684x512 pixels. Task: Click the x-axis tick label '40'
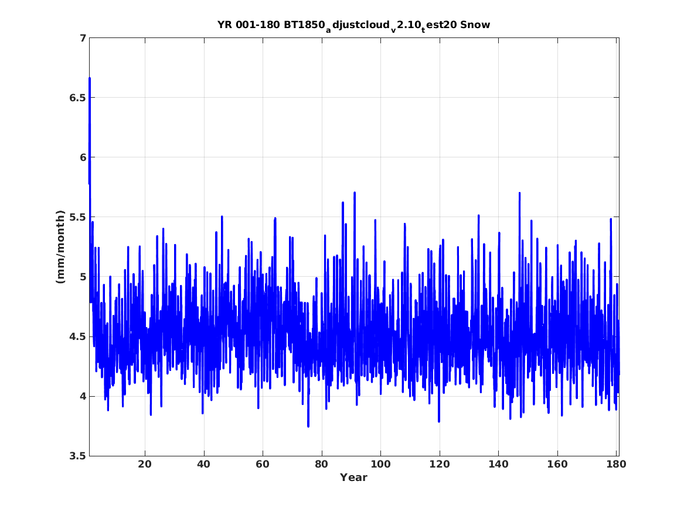tap(204, 465)
